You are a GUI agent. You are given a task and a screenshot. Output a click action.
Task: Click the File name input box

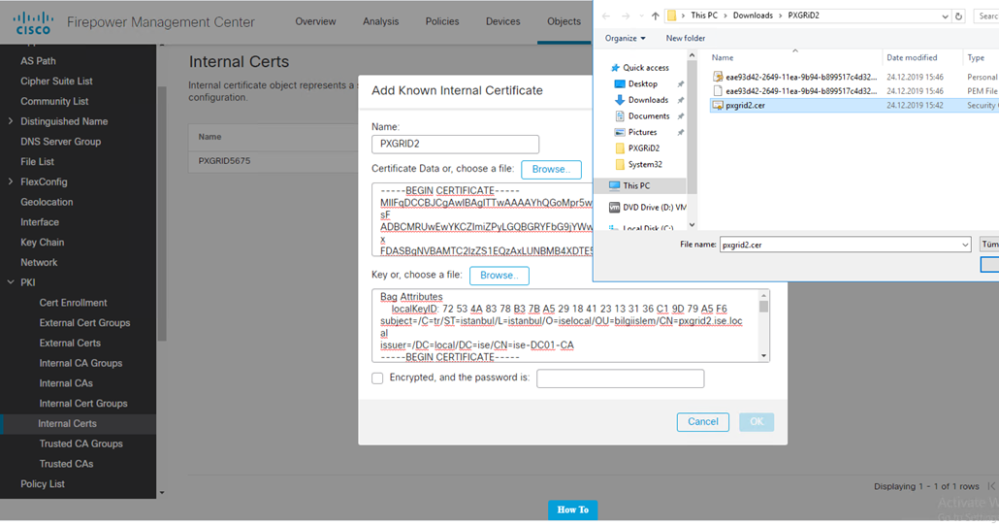pos(840,245)
